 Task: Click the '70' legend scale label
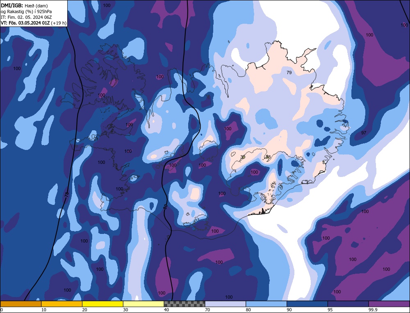point(207,310)
